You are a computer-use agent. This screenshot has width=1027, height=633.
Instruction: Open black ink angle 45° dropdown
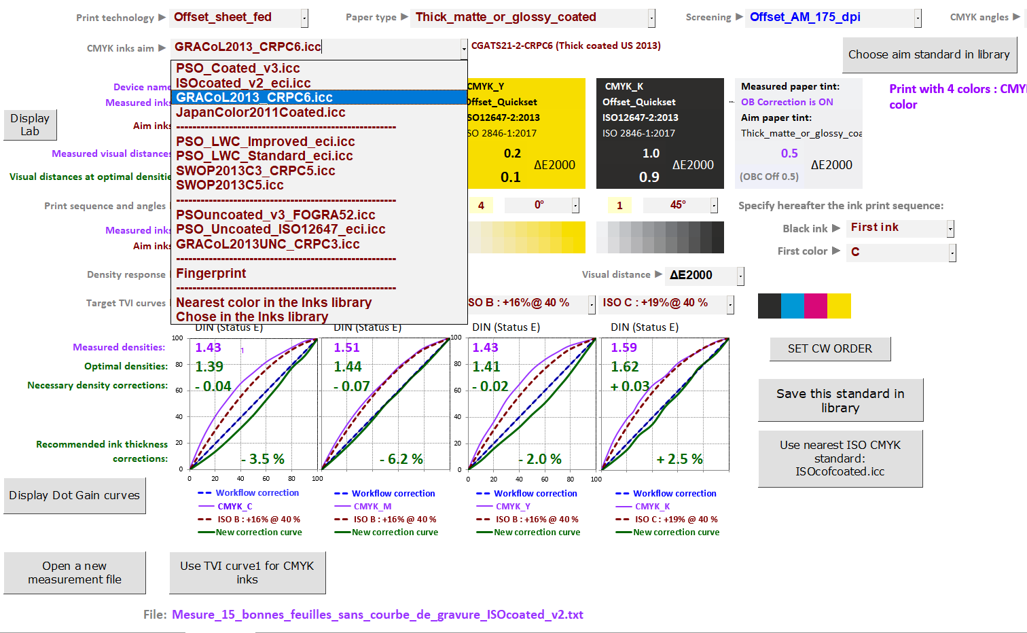[714, 205]
